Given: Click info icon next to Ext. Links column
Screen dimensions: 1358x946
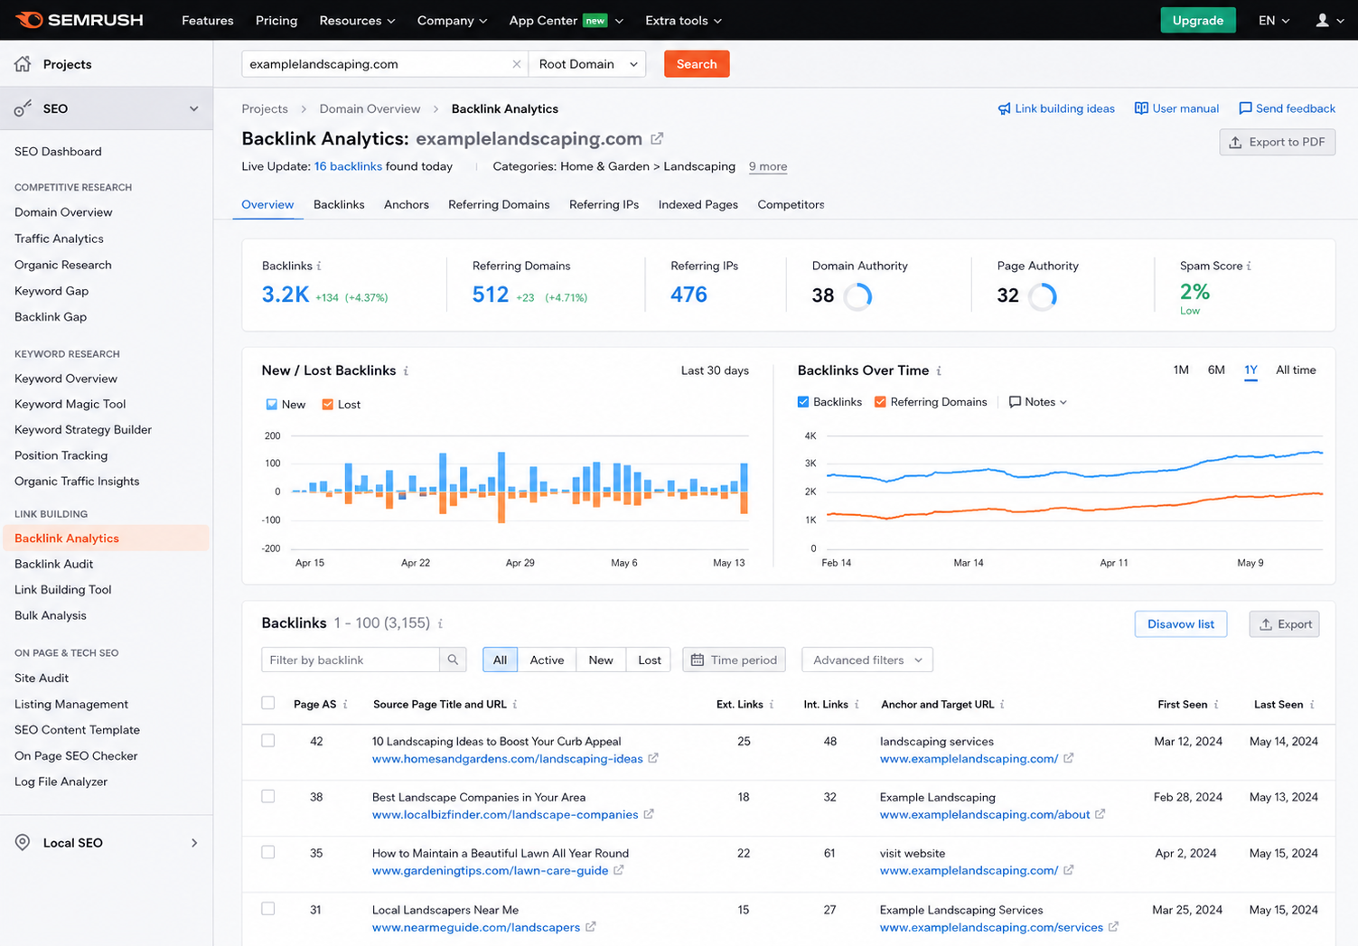Looking at the screenshot, I should tap(771, 705).
